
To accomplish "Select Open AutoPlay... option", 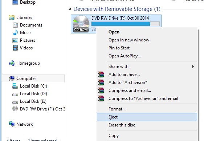I will 147,56.
